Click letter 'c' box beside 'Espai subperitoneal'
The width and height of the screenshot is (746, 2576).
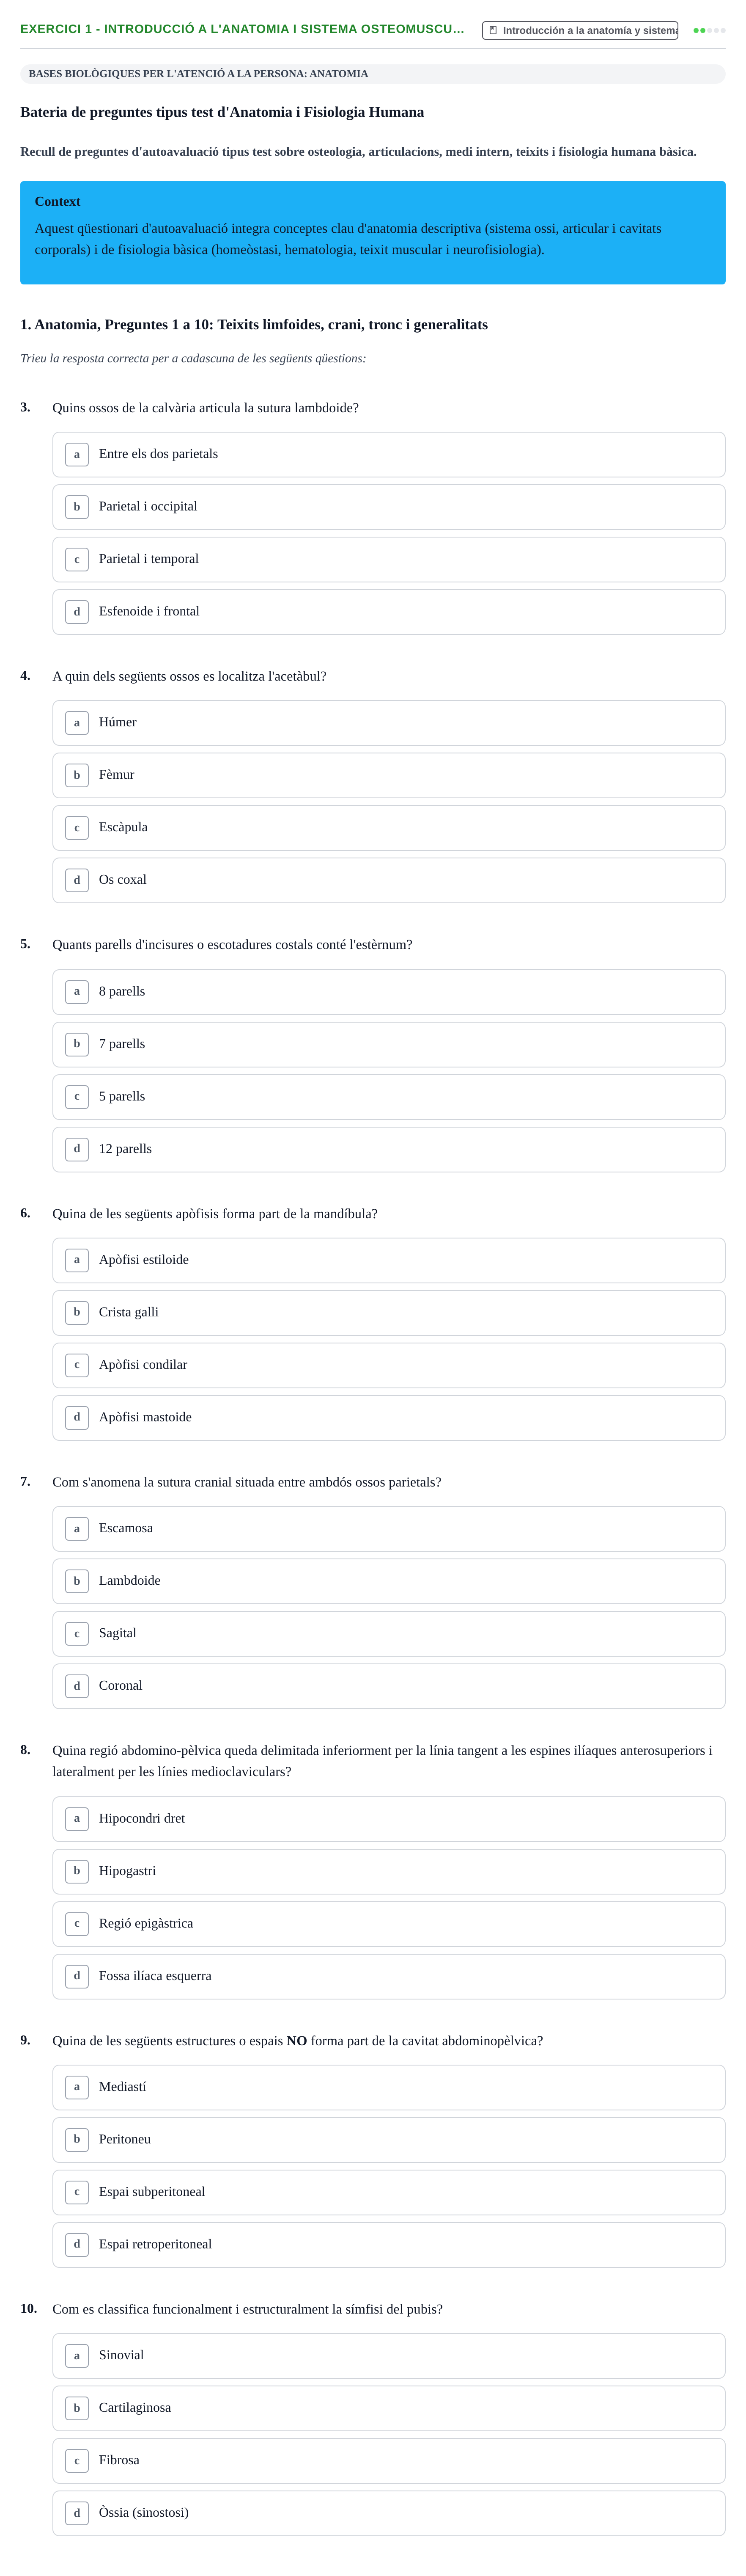coord(77,2192)
